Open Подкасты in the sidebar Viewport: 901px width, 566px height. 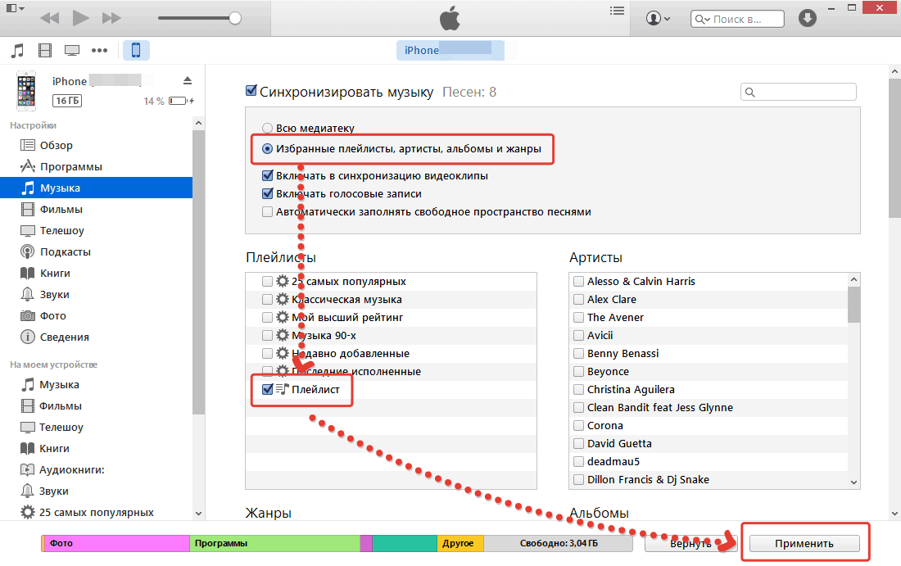(x=65, y=251)
